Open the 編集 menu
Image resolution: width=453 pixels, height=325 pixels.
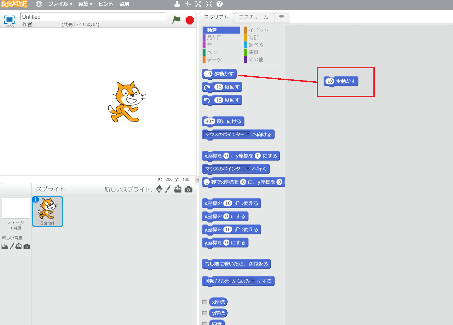[86, 4]
